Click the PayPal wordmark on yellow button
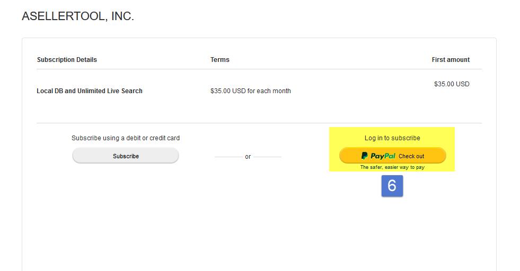 (383, 156)
